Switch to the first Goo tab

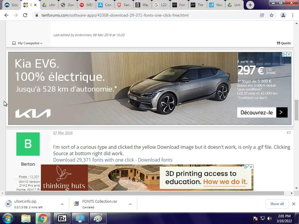tap(11, 5)
